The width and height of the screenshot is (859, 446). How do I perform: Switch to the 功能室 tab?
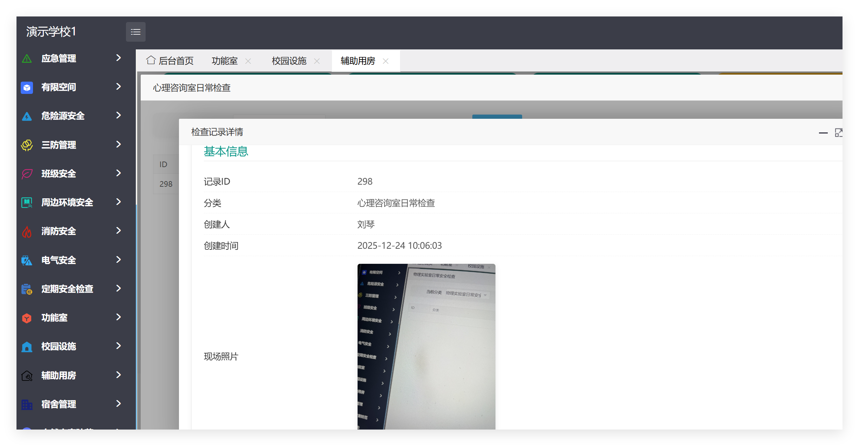click(225, 61)
